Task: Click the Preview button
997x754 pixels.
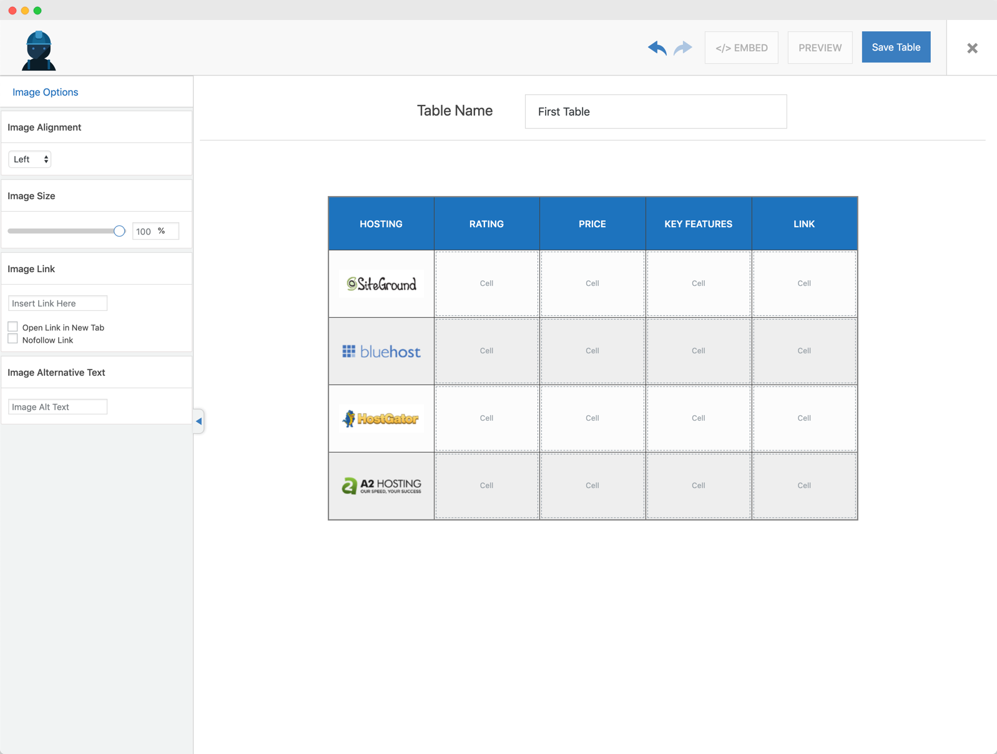Action: (820, 48)
